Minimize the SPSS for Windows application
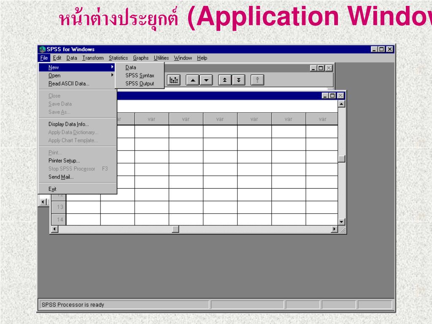The image size is (432, 324). 374,49
